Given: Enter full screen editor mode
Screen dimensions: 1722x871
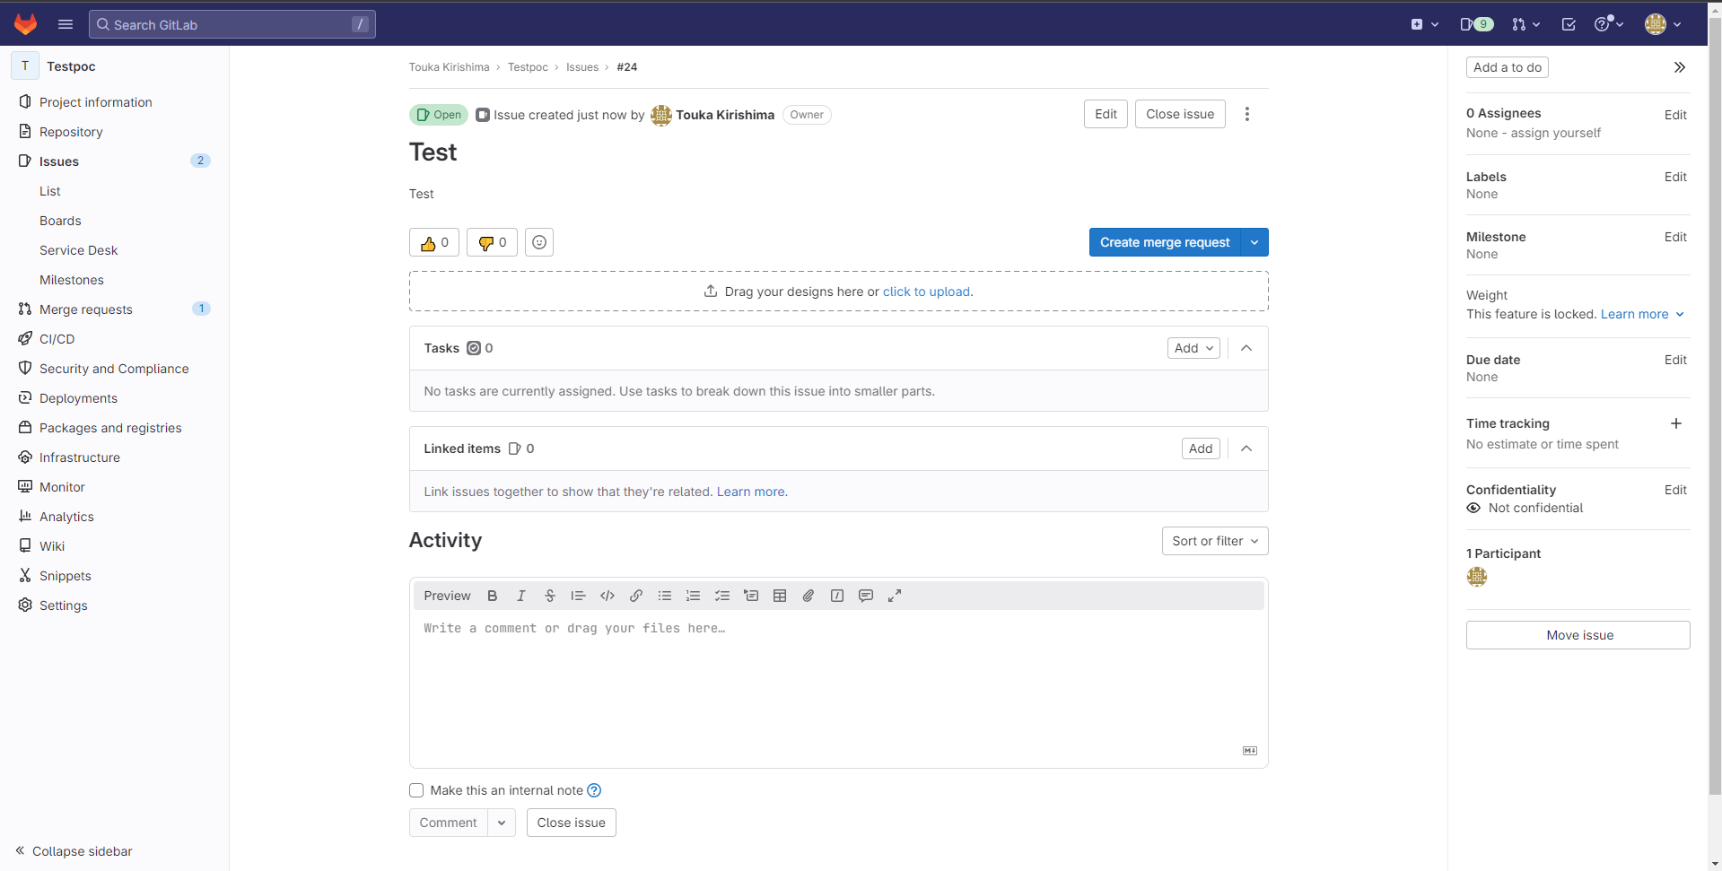Looking at the screenshot, I should point(895,596).
